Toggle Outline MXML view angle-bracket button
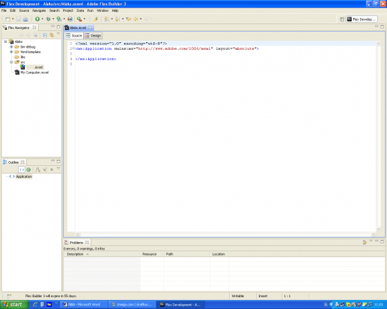The height and width of the screenshot is (309, 387). [x=21, y=169]
